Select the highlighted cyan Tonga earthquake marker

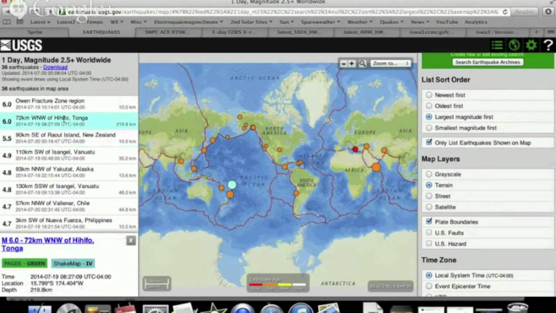tap(232, 185)
